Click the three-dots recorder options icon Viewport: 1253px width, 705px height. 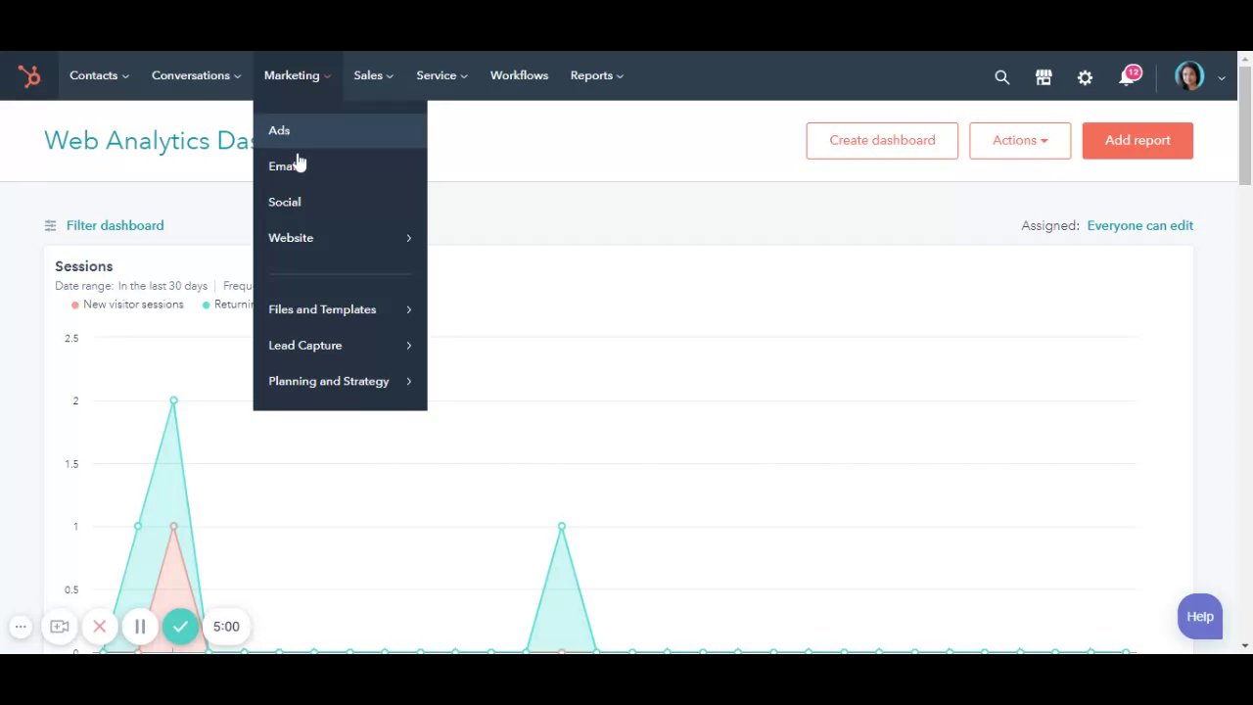(x=21, y=627)
